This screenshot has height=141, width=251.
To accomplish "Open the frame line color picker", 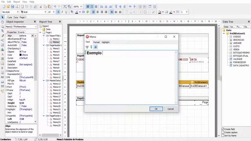I will 171,12.
